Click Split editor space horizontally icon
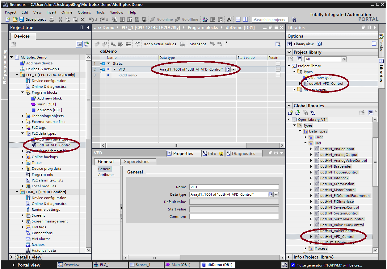 (x=238, y=19)
